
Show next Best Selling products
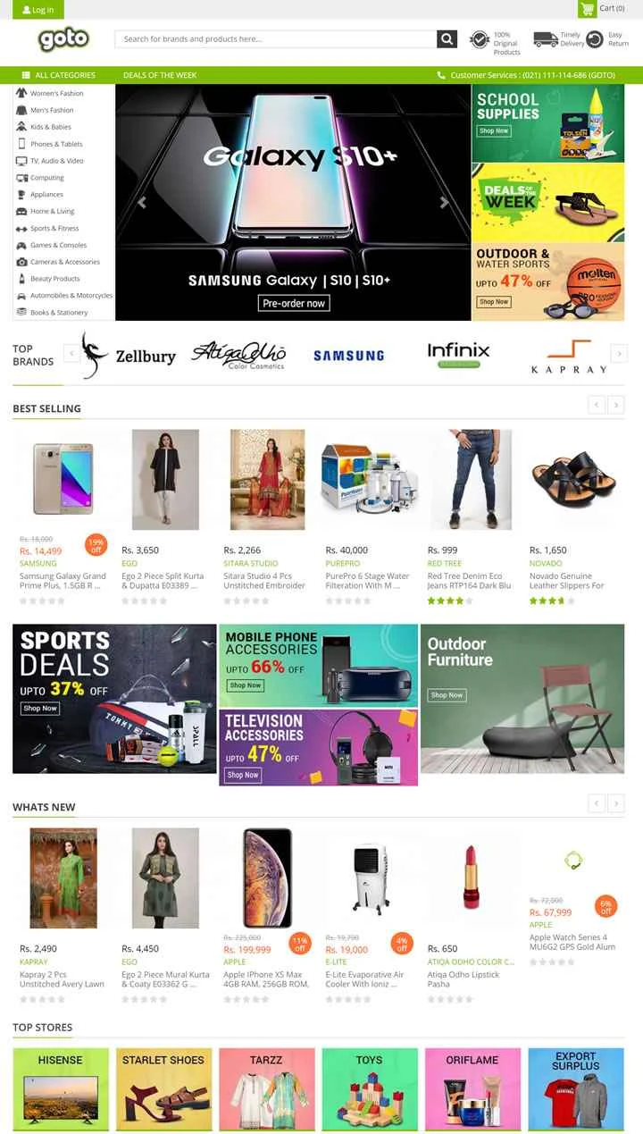pyautogui.click(x=616, y=405)
